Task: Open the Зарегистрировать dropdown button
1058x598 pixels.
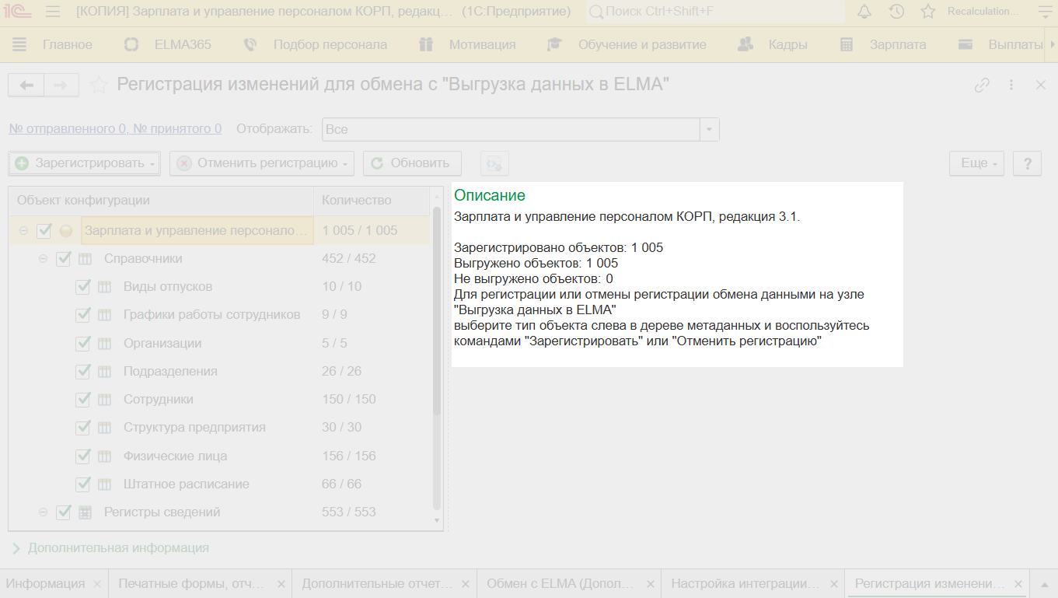Action: (x=84, y=163)
